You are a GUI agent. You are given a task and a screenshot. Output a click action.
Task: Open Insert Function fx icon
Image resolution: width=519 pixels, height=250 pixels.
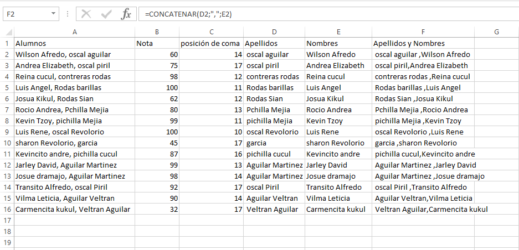126,14
